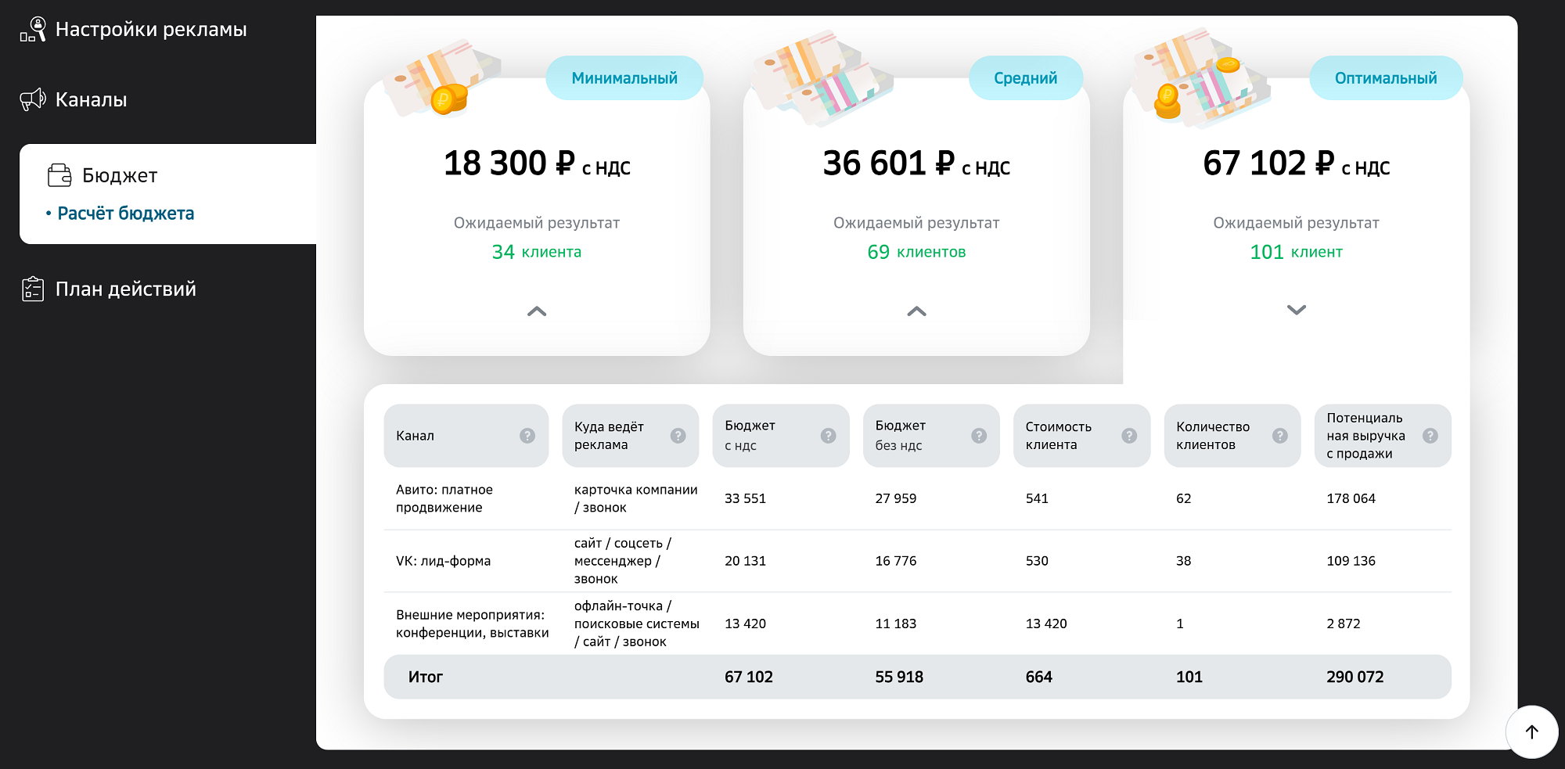Select the Средний plan badge
Screen dimensions: 1565x769
tap(1025, 78)
